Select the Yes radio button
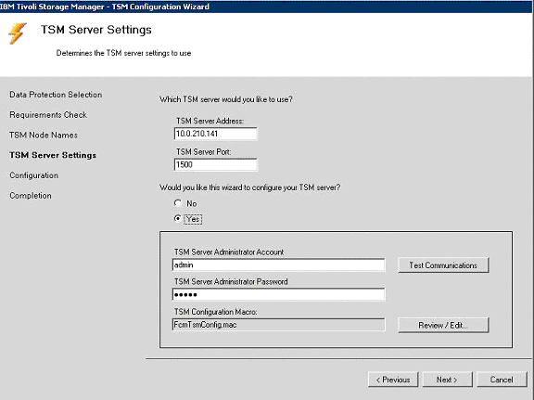The width and height of the screenshot is (534, 400). click(x=178, y=219)
